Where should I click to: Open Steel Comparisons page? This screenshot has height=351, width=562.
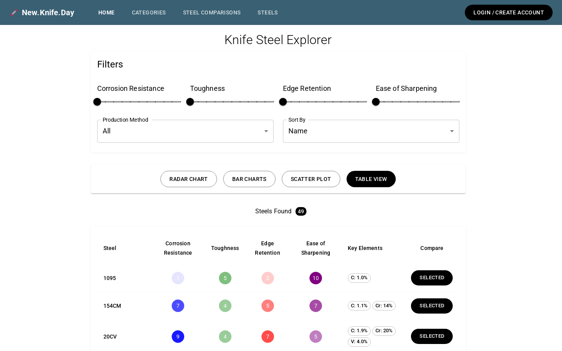(x=212, y=12)
